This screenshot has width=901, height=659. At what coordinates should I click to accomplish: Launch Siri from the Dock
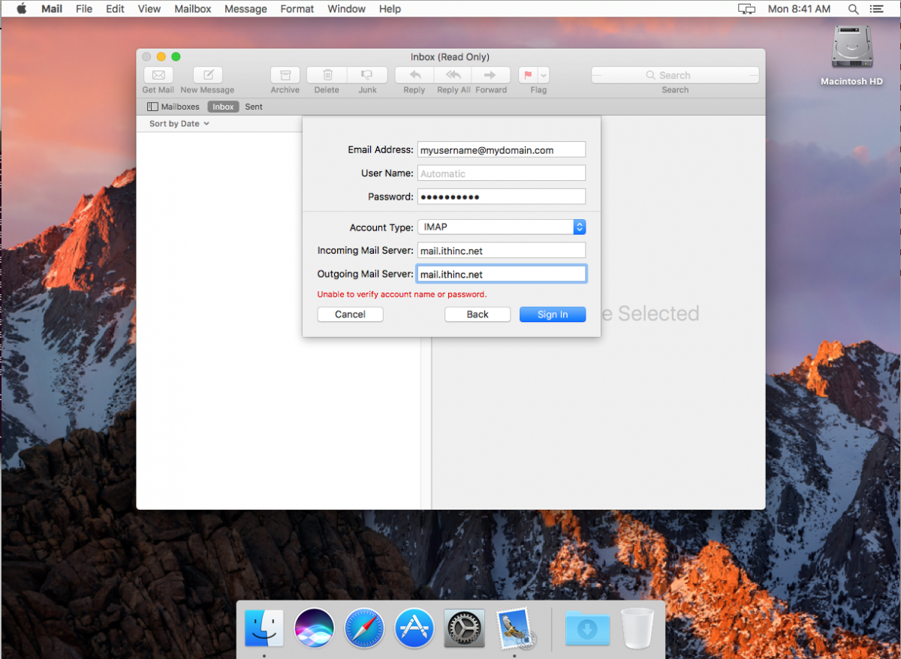click(315, 628)
